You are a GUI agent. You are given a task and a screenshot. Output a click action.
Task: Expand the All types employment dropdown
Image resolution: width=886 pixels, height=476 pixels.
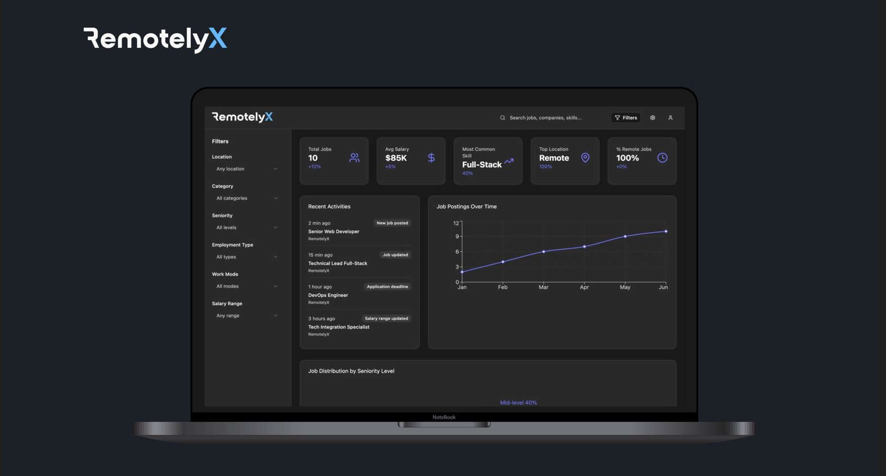[x=246, y=257]
